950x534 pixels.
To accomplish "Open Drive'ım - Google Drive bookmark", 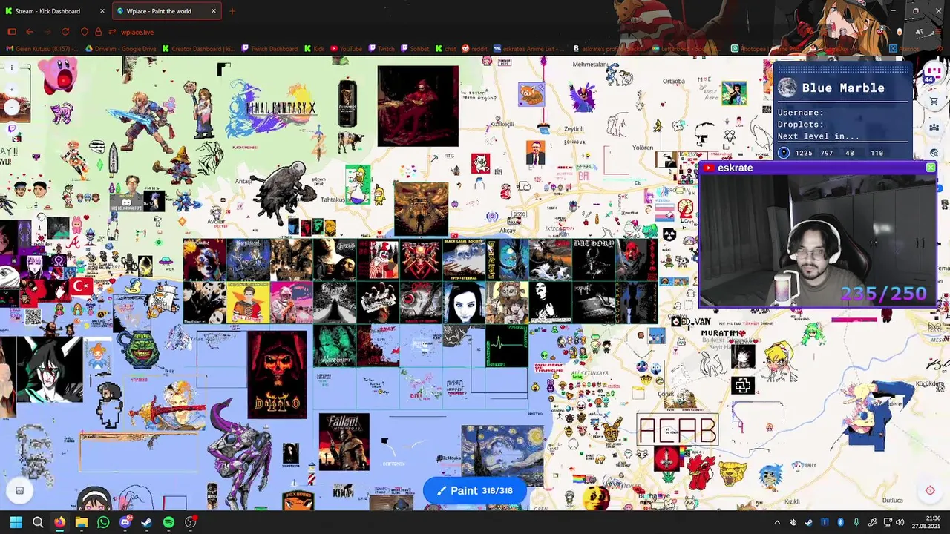I will [x=121, y=49].
